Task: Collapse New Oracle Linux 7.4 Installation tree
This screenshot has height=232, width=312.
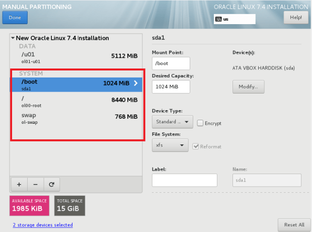Action: tap(13, 38)
